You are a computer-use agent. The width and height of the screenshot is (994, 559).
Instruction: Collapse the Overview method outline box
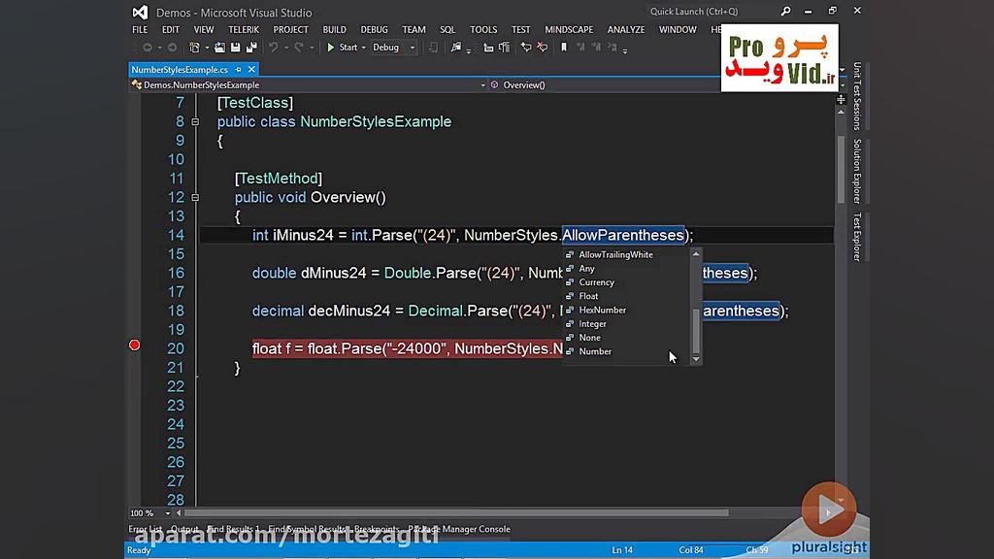pos(197,196)
